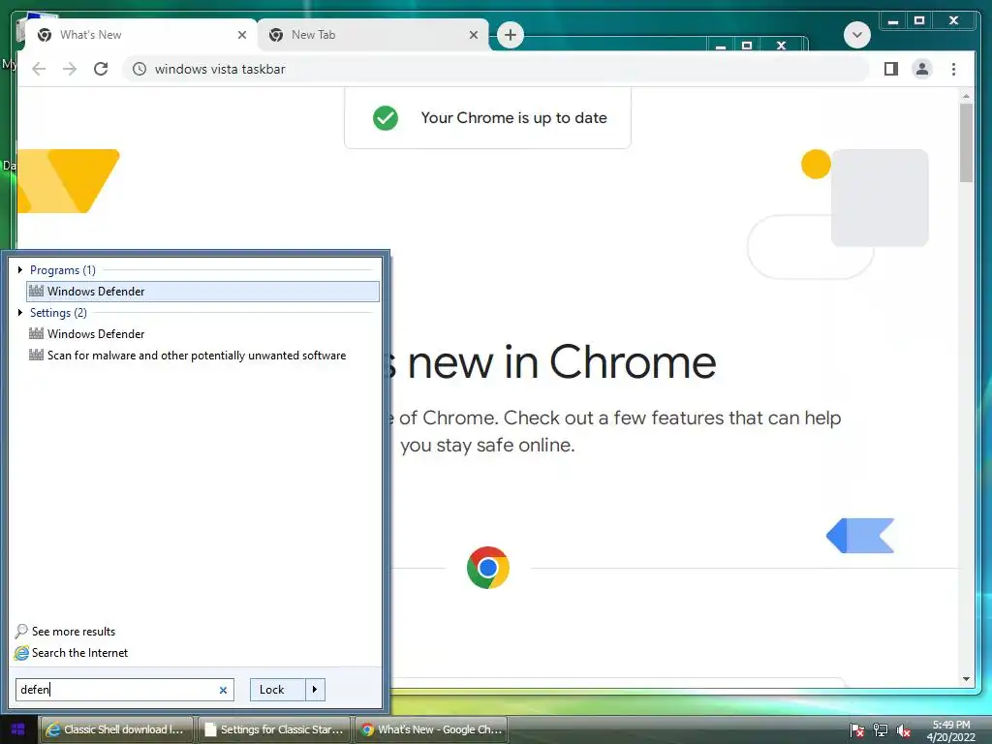Image resolution: width=992 pixels, height=744 pixels.
Task: Click icon beside Scan for malware result
Action: 36,355
